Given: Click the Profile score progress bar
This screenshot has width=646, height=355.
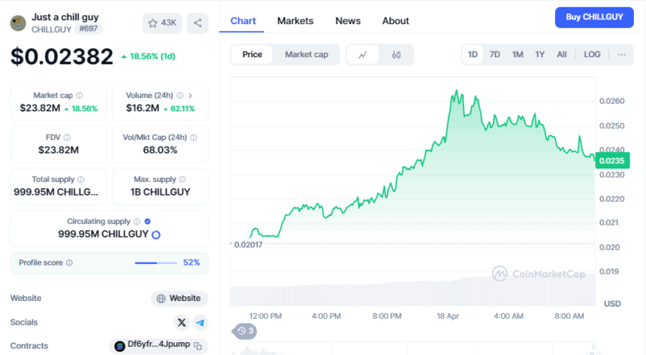Looking at the screenshot, I should [155, 262].
